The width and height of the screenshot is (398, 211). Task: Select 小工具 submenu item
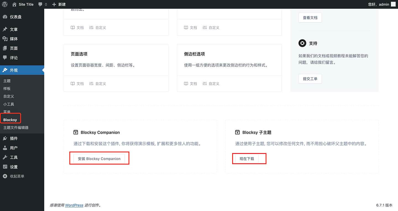pyautogui.click(x=9, y=104)
